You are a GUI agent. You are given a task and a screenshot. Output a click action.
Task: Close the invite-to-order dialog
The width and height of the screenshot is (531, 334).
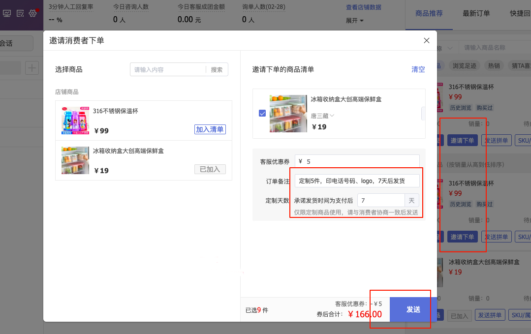click(x=427, y=41)
